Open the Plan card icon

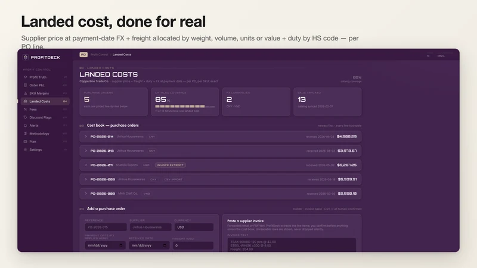pos(25,142)
